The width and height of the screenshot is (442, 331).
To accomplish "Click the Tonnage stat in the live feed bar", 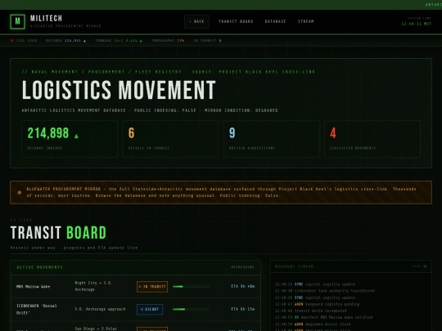I will (119, 41).
